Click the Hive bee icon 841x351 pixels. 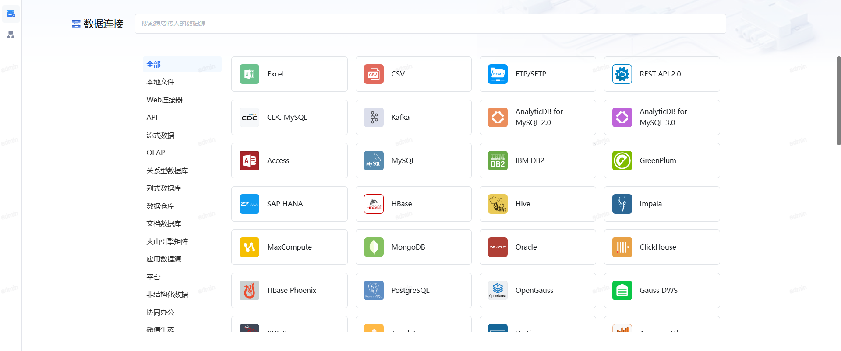(x=498, y=204)
